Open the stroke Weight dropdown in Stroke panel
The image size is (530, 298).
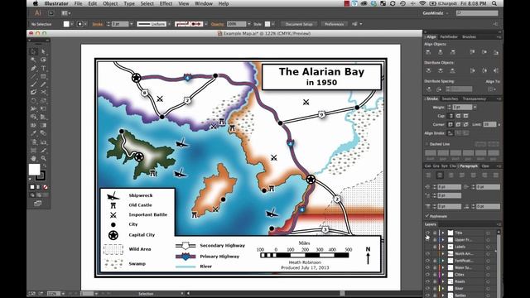(475, 107)
